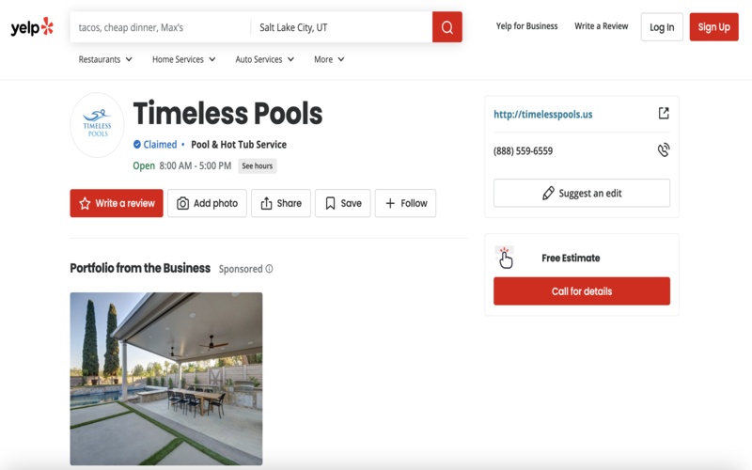Click the Log In button
This screenshot has width=752, height=470.
[x=662, y=27]
